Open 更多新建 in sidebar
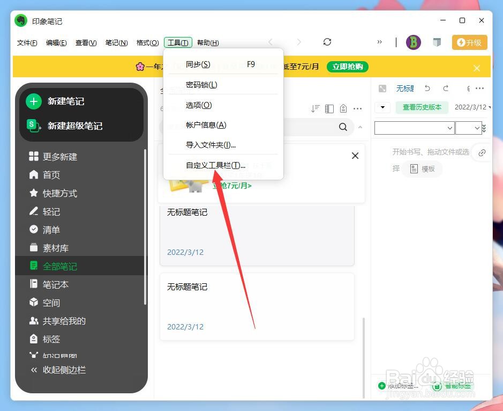Image resolution: width=503 pixels, height=411 pixels. tap(53, 157)
